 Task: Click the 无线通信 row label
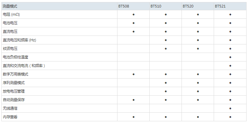click(x=10, y=108)
